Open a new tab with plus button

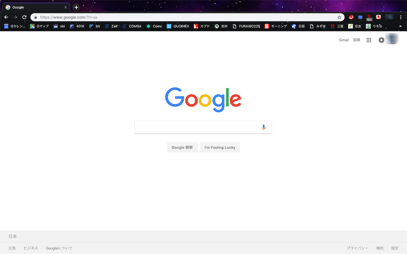[x=76, y=7]
